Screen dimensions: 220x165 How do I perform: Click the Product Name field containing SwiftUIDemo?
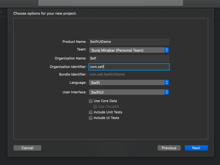tap(129, 42)
